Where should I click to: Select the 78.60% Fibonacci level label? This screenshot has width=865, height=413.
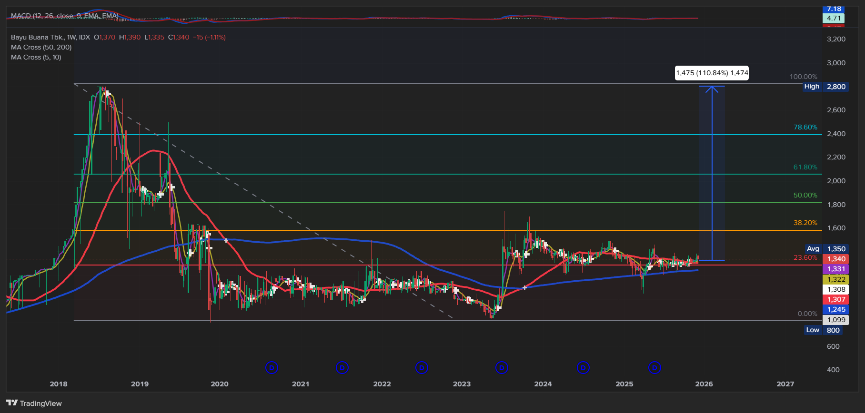tap(805, 127)
